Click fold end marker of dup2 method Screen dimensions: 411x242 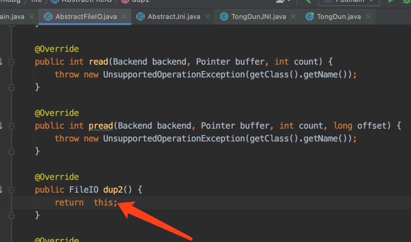[11, 215]
